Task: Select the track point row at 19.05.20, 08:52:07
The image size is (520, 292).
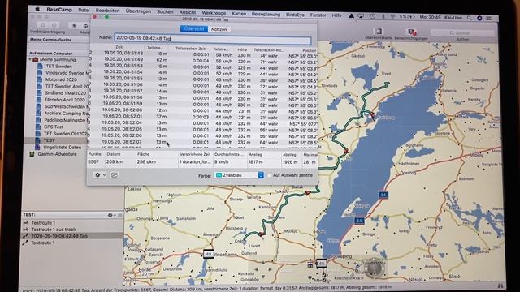Action: 203,142
